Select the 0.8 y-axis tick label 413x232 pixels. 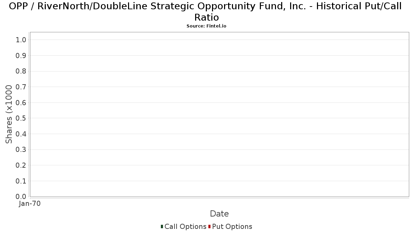point(21,71)
